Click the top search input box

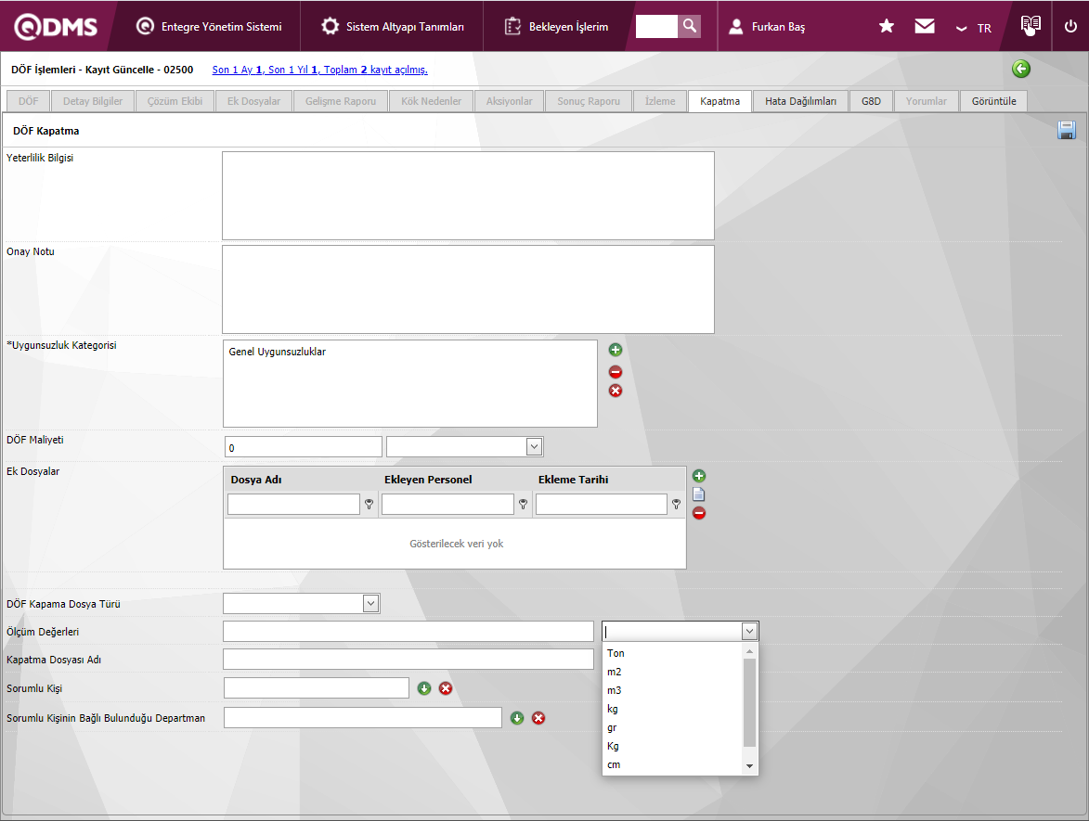tap(656, 26)
